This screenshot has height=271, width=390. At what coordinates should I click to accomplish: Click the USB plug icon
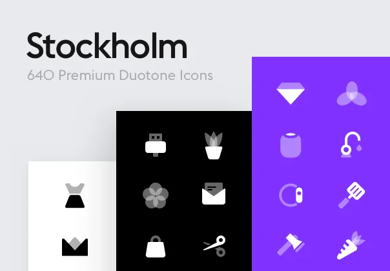coord(156,145)
